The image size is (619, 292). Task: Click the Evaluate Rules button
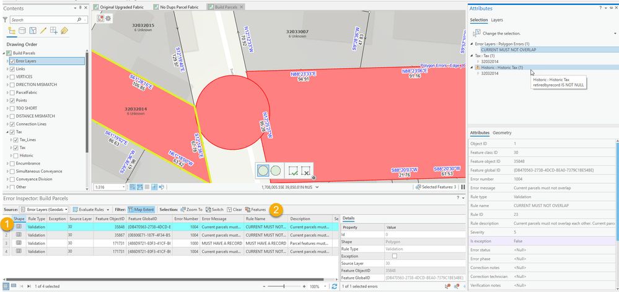tap(89, 210)
